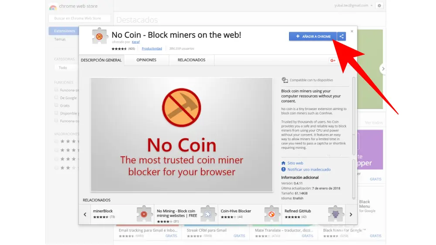Open the Coin-Hive Blocker related extension

(x=250, y=214)
